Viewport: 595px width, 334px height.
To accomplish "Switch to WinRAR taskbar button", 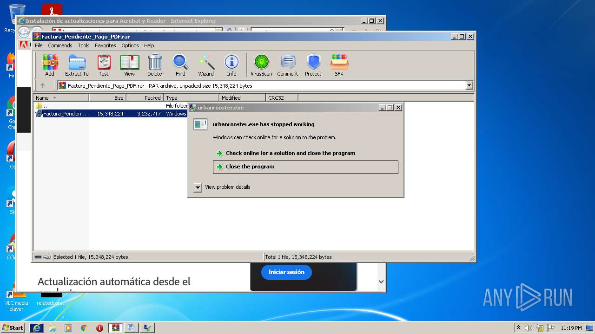I will 115,328.
